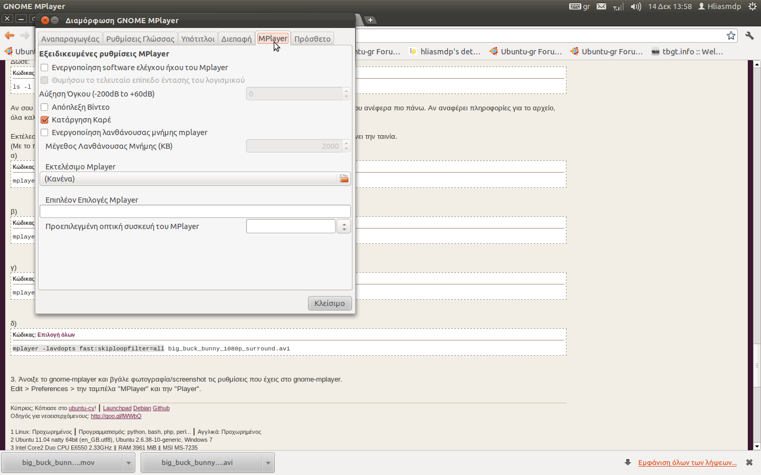Open the browser wrench settings menu
Image resolution: width=761 pixels, height=475 pixels.
point(749,35)
